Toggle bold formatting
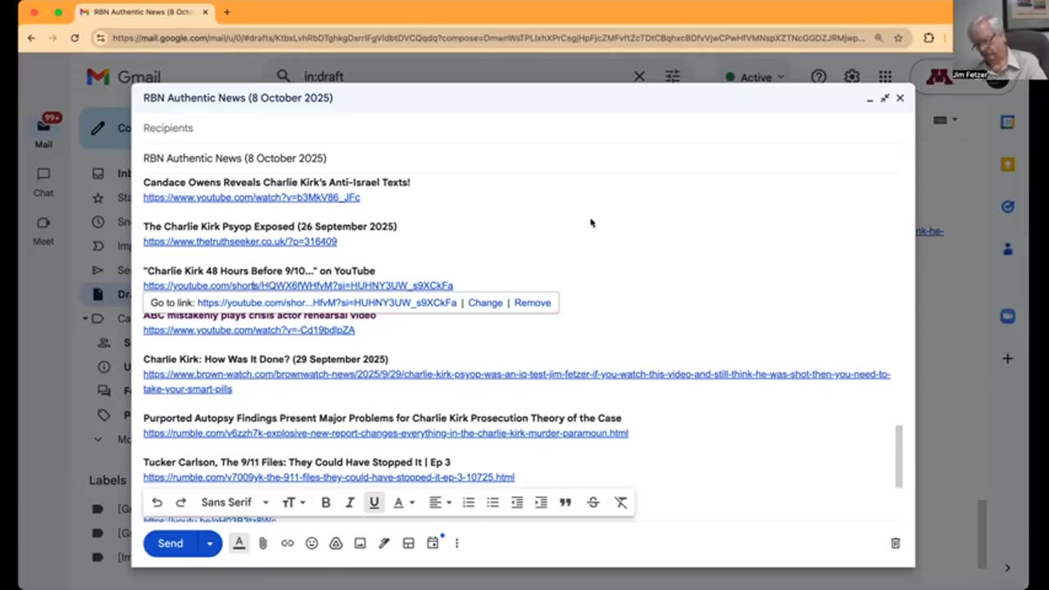This screenshot has height=590, width=1049. [325, 502]
